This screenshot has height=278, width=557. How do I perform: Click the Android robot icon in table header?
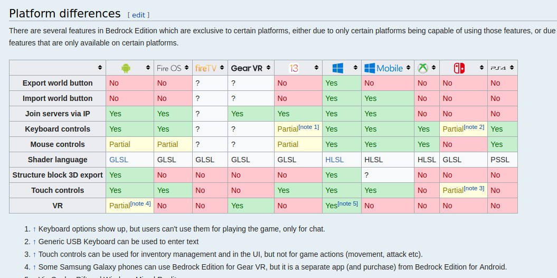pos(126,68)
